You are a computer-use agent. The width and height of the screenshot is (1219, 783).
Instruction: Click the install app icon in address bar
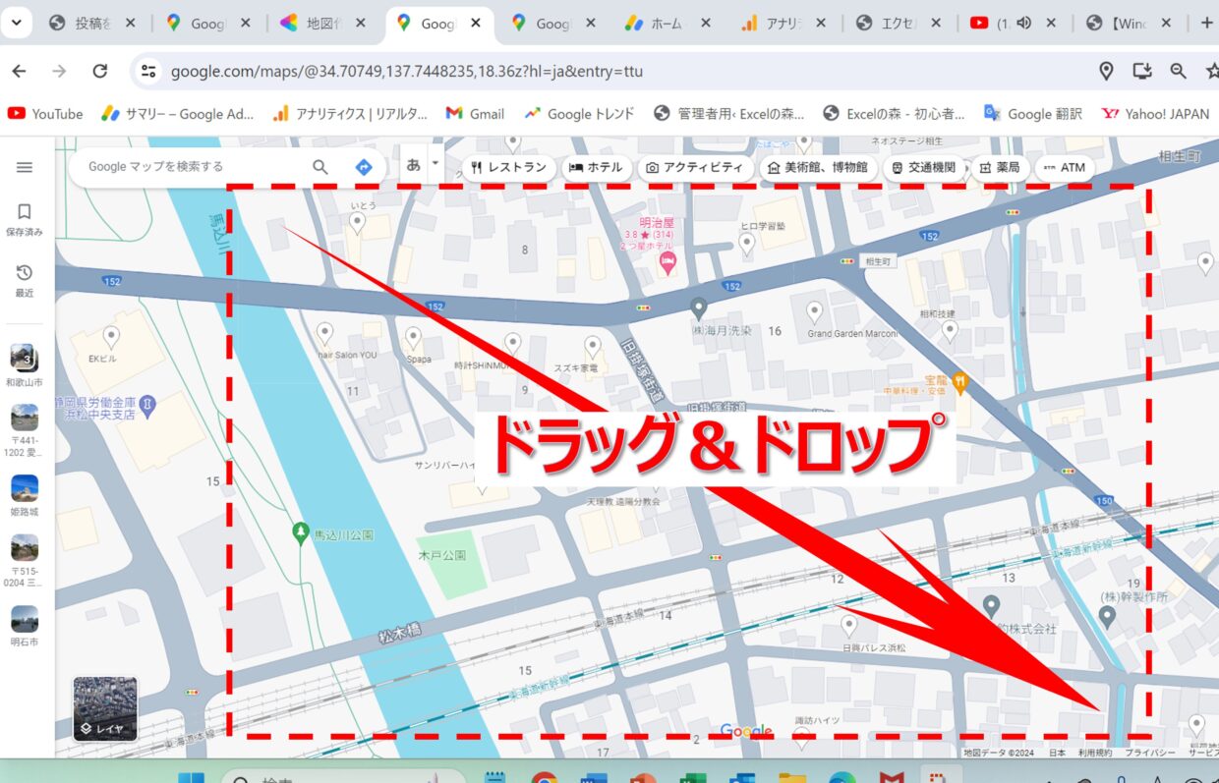[x=1142, y=71]
